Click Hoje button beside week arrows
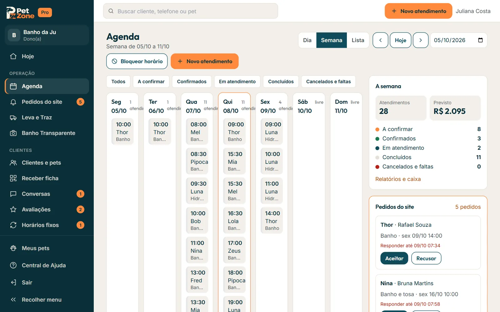 click(400, 40)
